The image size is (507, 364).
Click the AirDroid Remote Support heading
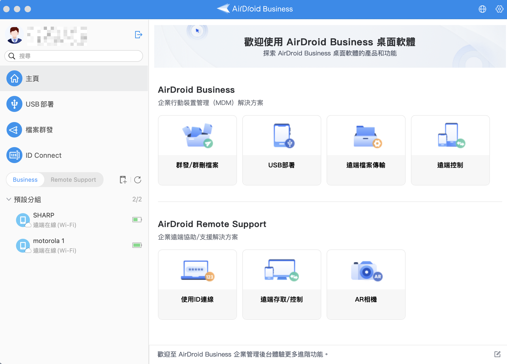coord(212,224)
